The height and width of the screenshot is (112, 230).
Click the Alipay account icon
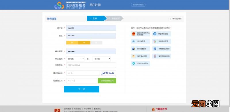click(133, 41)
